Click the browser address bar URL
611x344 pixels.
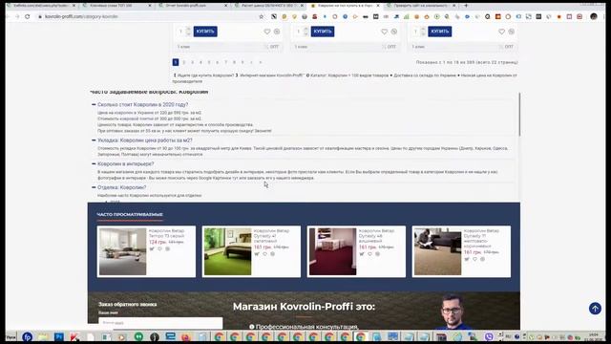tap(81, 17)
